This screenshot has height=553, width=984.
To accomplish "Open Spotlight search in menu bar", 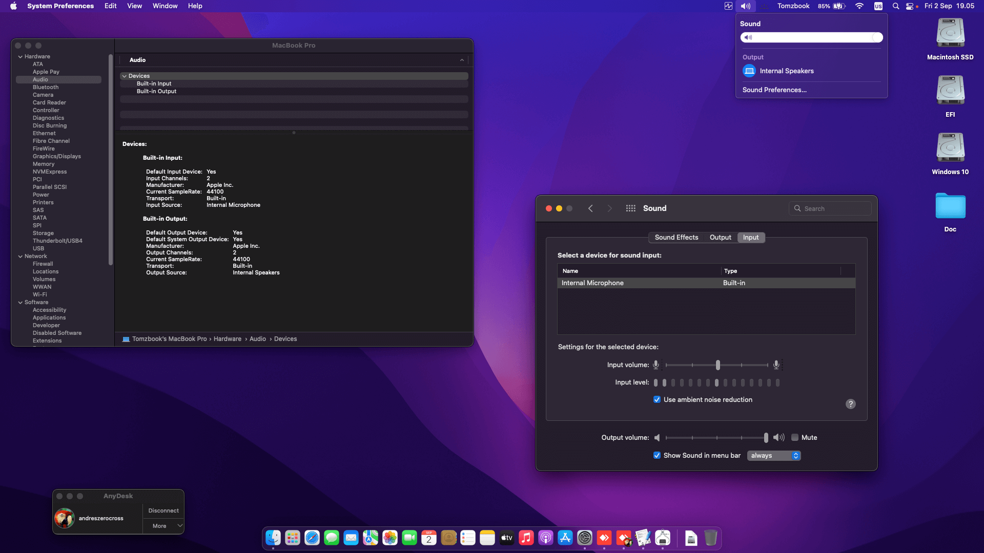I will pos(895,6).
